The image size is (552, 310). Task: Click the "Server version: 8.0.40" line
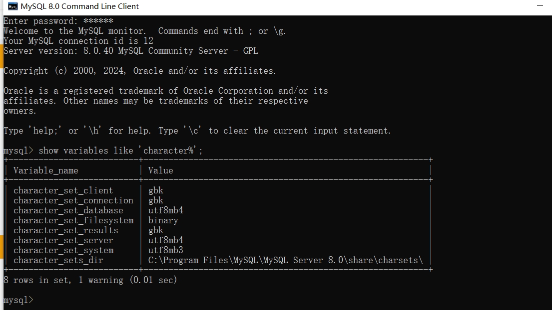tap(131, 51)
